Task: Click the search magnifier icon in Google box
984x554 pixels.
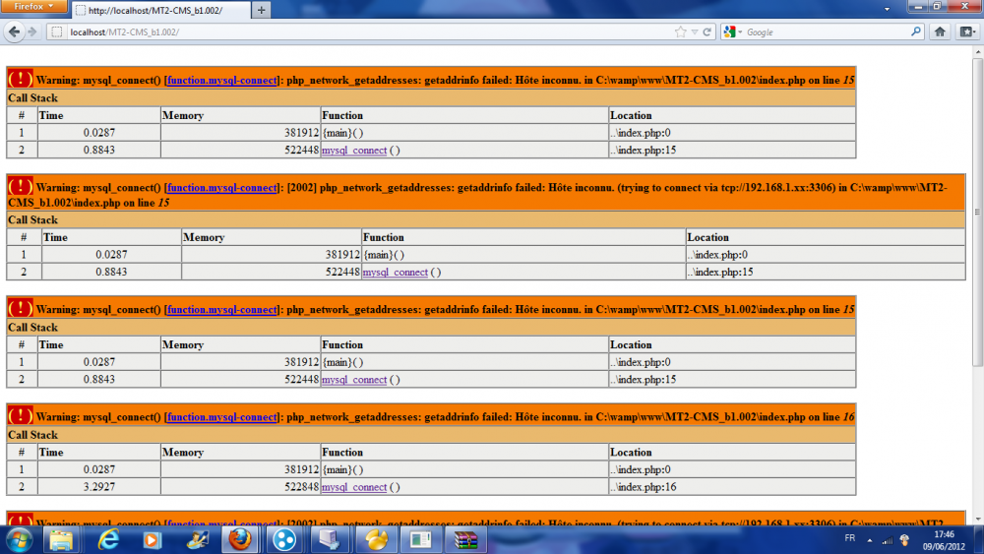Action: [915, 31]
